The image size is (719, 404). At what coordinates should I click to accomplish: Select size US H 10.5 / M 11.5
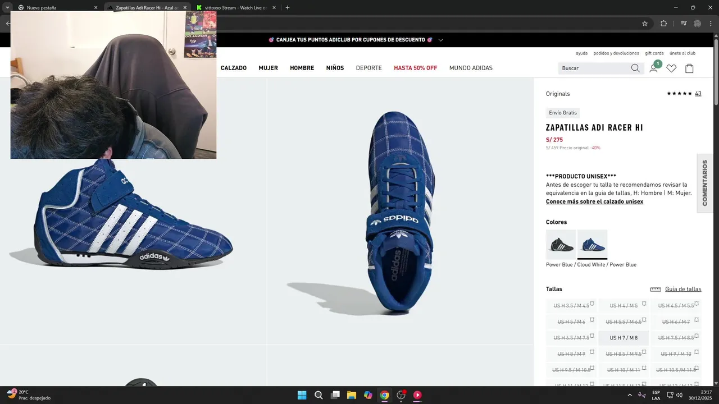676,370
